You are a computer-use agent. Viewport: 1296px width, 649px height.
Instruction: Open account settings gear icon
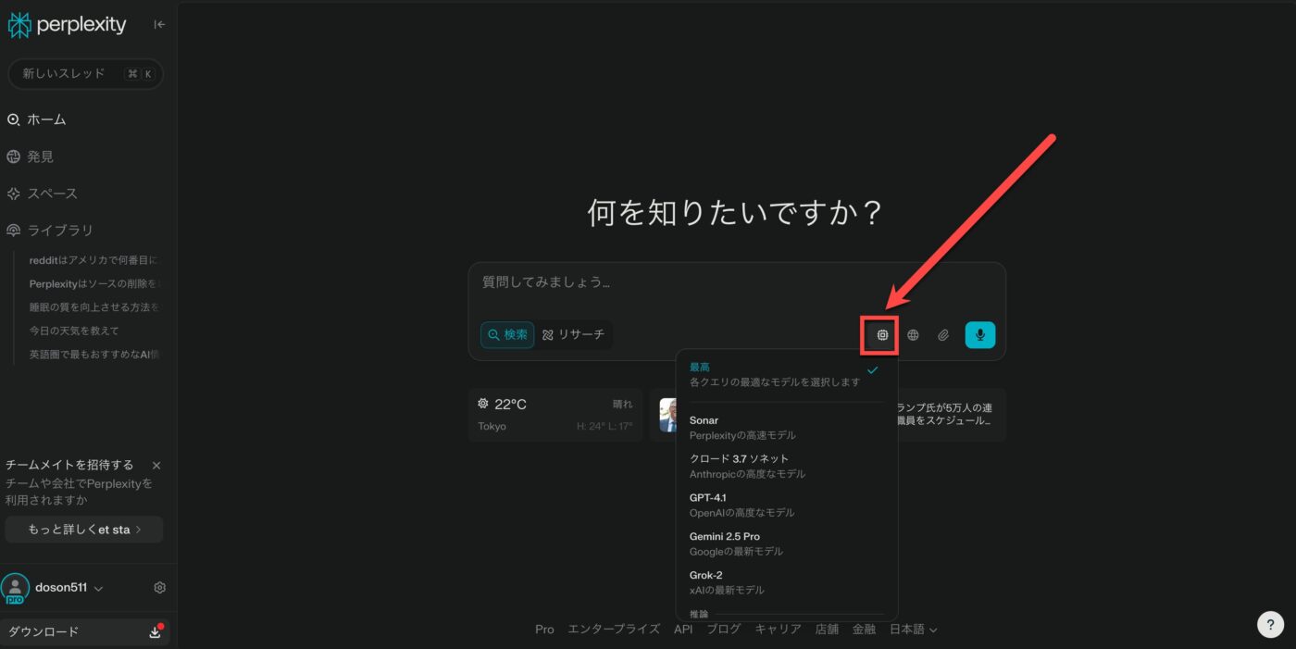click(160, 588)
